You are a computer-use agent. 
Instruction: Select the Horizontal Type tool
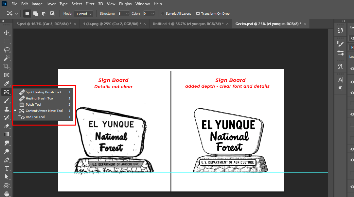click(x=6, y=168)
